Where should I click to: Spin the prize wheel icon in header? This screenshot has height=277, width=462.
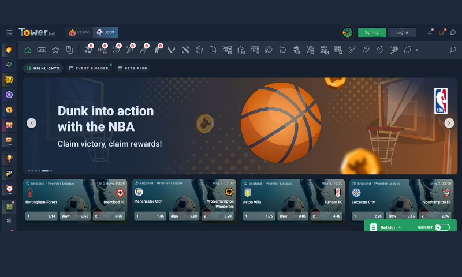pos(348,32)
